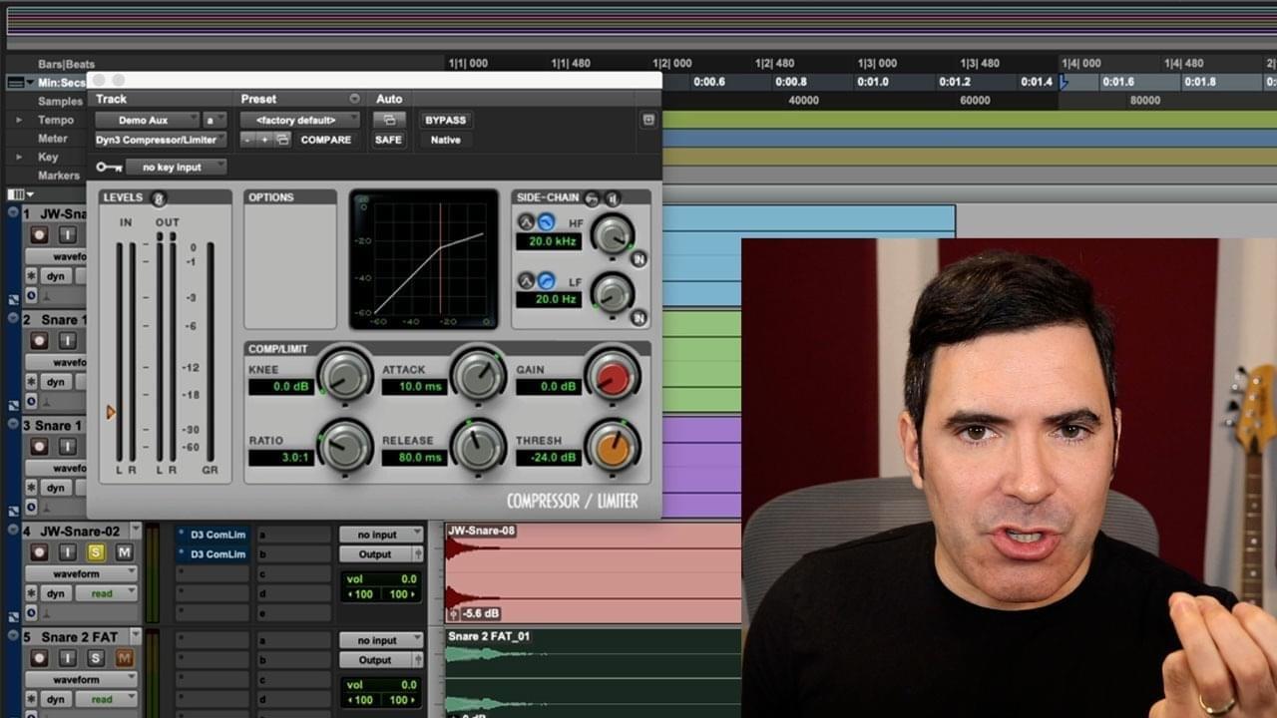Screen dimensions: 1277x718
Task: Enable BYPASS on the Dyn3 compressor
Action: point(445,120)
